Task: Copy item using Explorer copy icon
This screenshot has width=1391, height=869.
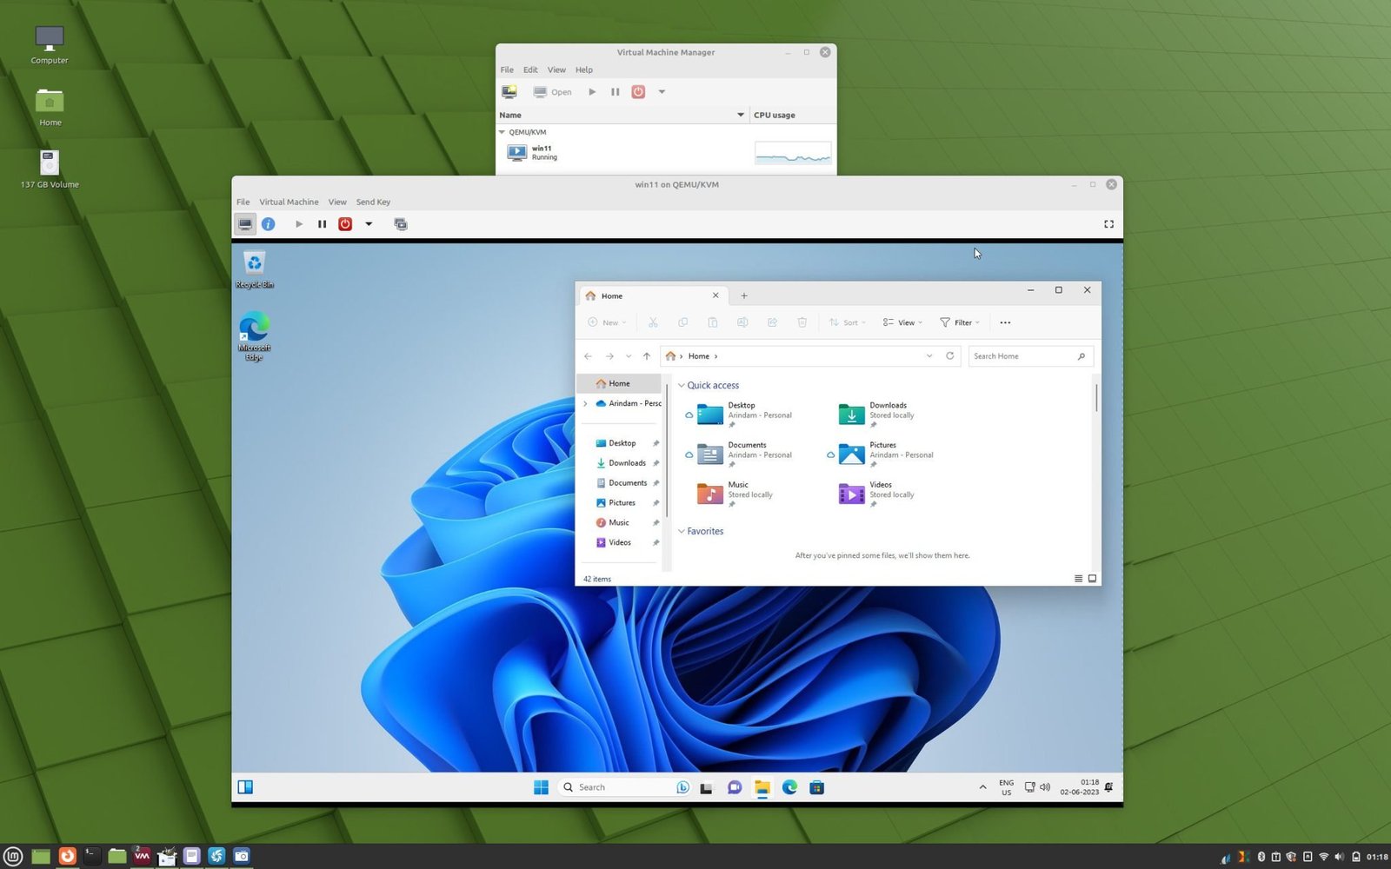Action: (683, 322)
